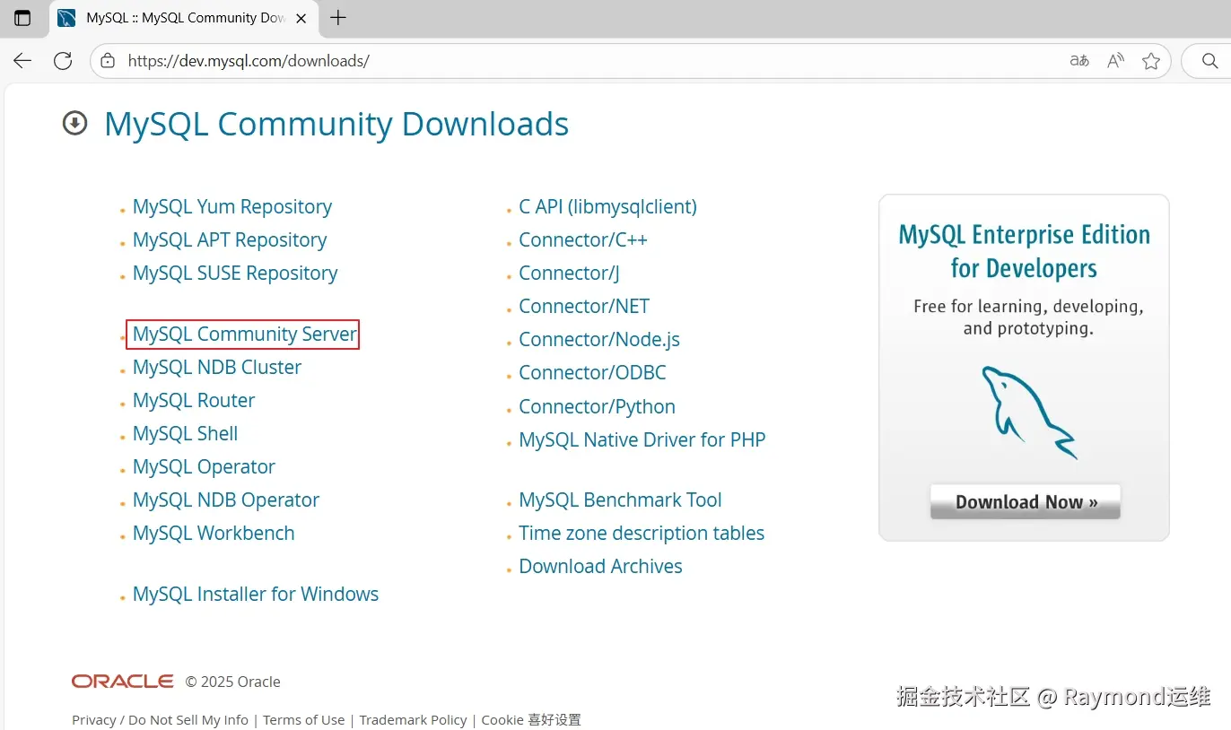Open MySQL APT Repository link
The width and height of the screenshot is (1231, 730).
(x=230, y=240)
